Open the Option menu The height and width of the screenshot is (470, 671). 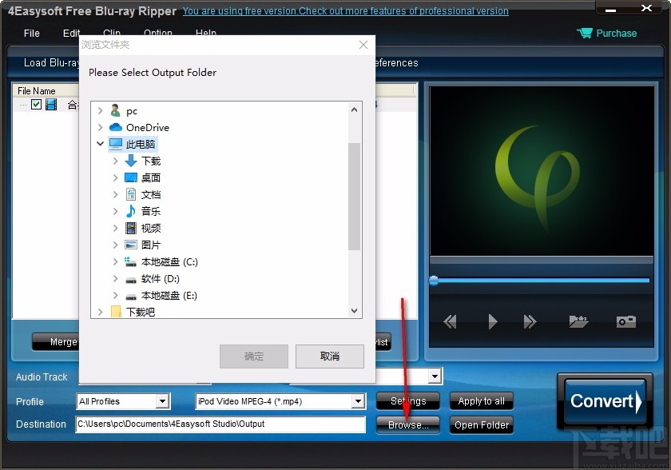coord(158,34)
